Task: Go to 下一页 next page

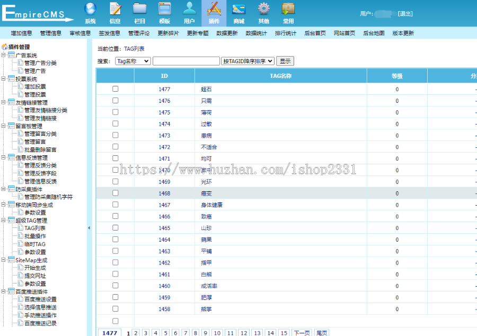Action: (302, 333)
